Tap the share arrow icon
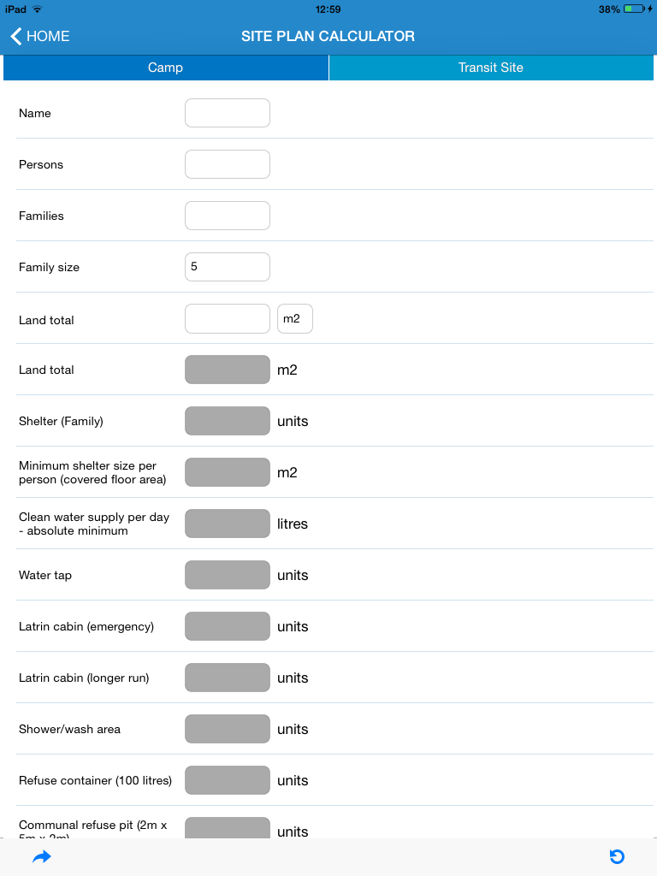The image size is (657, 876). coord(42,856)
